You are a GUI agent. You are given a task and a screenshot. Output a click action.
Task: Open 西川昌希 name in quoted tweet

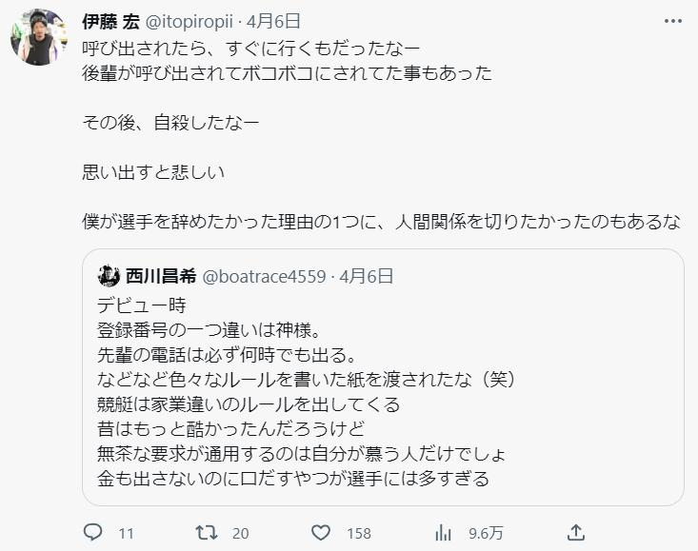(x=161, y=277)
